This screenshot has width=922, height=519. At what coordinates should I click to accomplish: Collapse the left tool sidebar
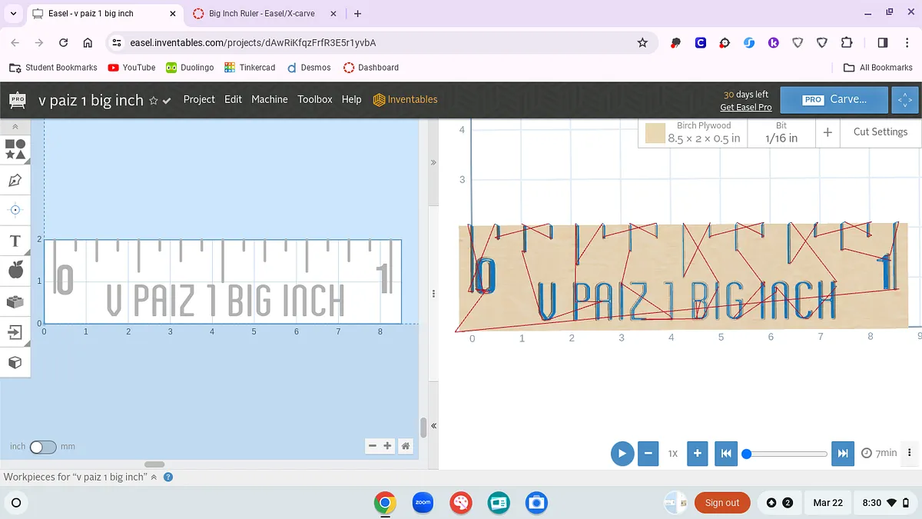click(15, 127)
